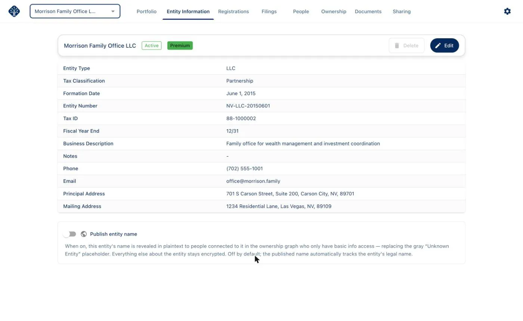Click the globe icon beside Publish entity name

pyautogui.click(x=84, y=234)
